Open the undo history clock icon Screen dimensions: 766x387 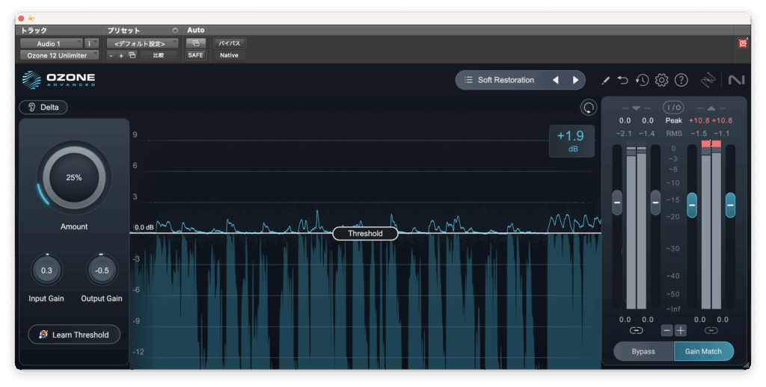[642, 80]
